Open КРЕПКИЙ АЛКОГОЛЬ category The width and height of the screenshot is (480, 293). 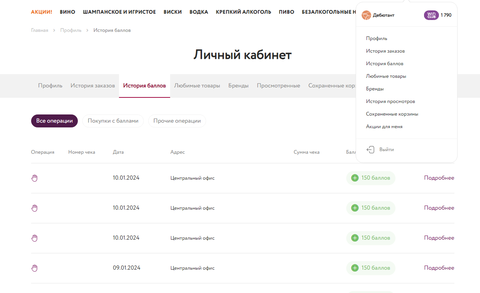point(244,12)
